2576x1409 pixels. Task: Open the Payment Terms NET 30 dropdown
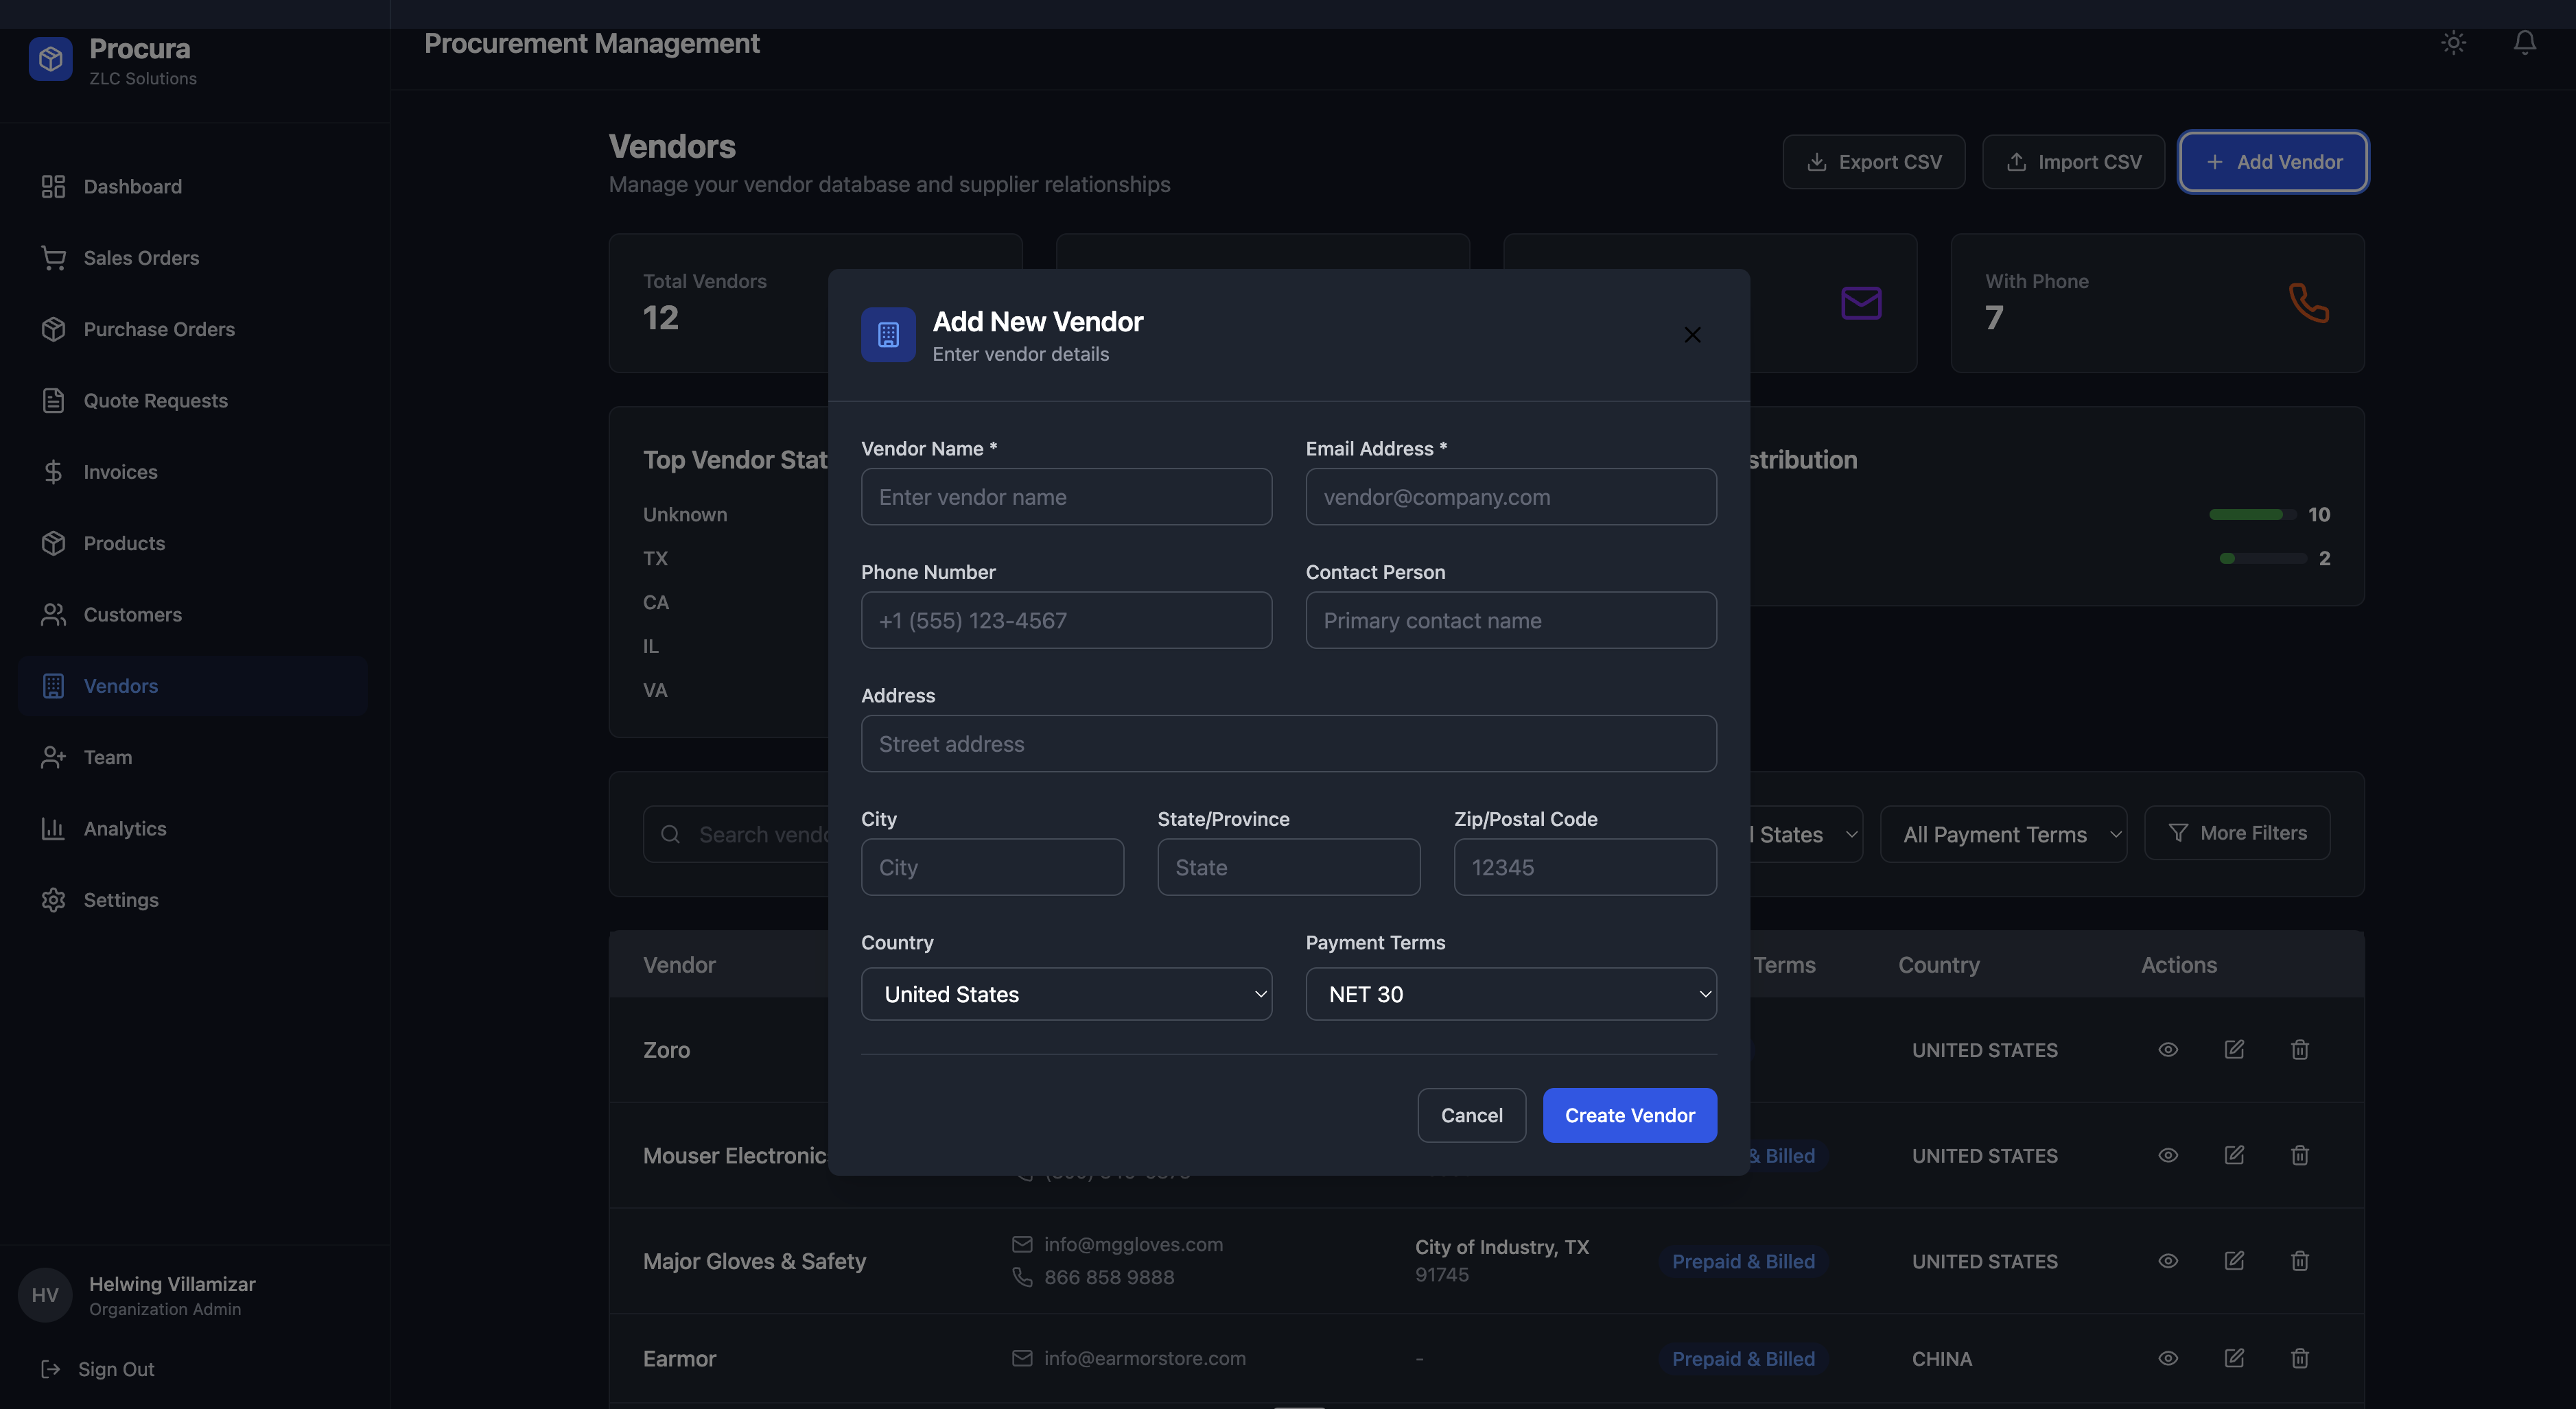[1510, 994]
